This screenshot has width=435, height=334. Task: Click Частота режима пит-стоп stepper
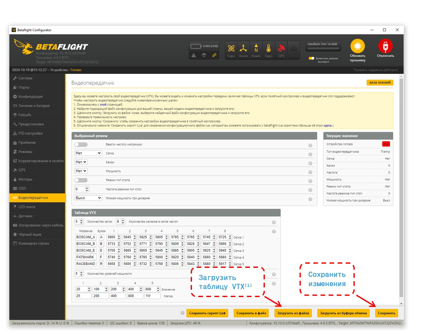click(x=82, y=189)
